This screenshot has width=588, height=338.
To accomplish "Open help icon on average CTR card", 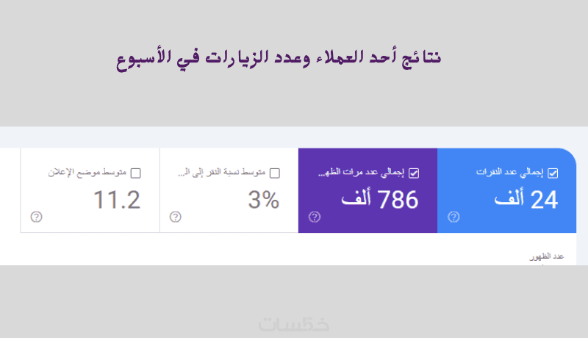I will point(175,217).
